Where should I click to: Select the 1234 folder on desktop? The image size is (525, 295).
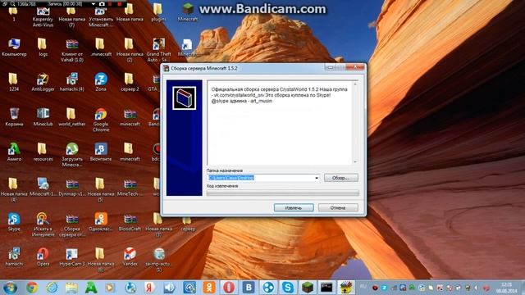coord(14,82)
